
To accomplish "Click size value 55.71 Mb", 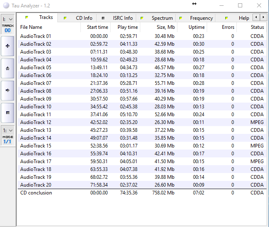I will [x=164, y=83].
